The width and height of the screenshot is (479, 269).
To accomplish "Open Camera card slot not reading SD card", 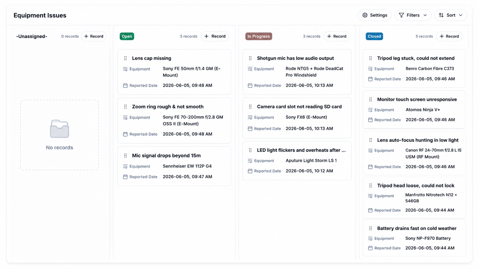I will (299, 107).
